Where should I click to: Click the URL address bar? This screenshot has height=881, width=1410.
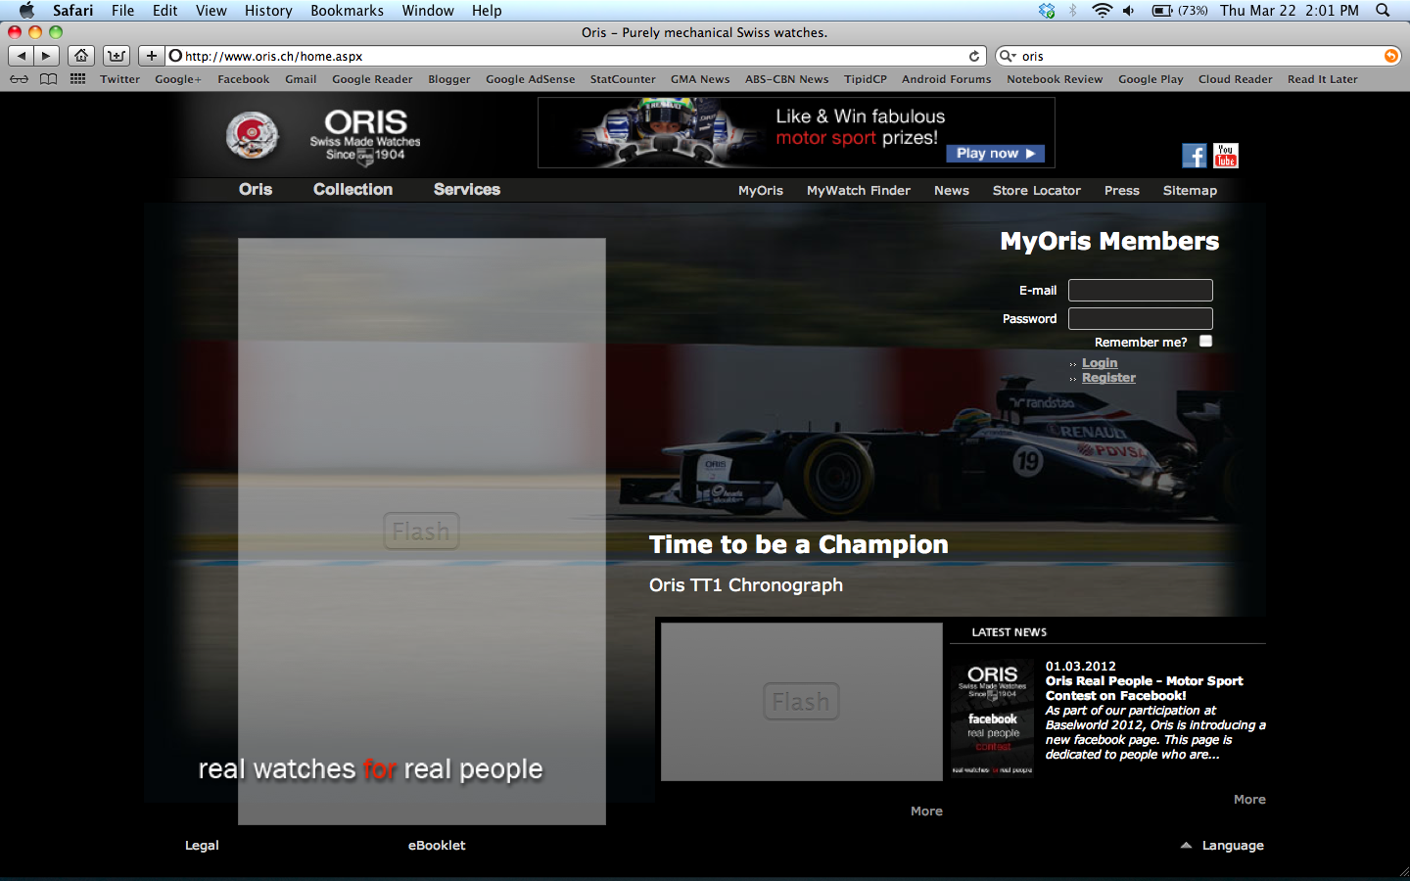(x=576, y=56)
